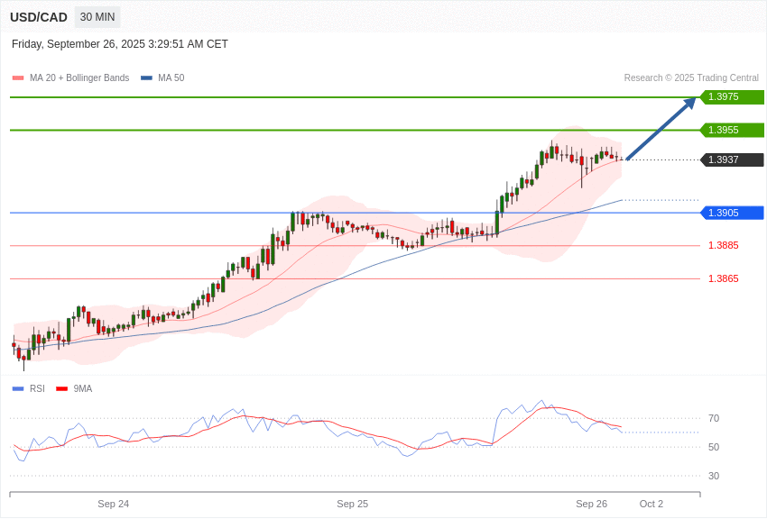Click the dark blue MA 50 legend swatch
The image size is (767, 519).
coord(146,78)
